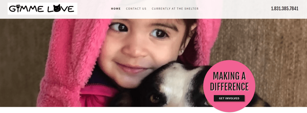Click the Gimme Love logo
This screenshot has height=113, width=307.
point(42,9)
